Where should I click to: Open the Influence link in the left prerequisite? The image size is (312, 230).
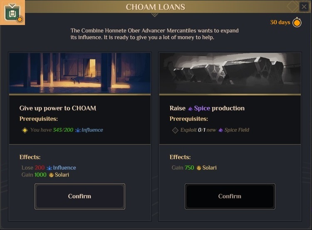point(92,130)
